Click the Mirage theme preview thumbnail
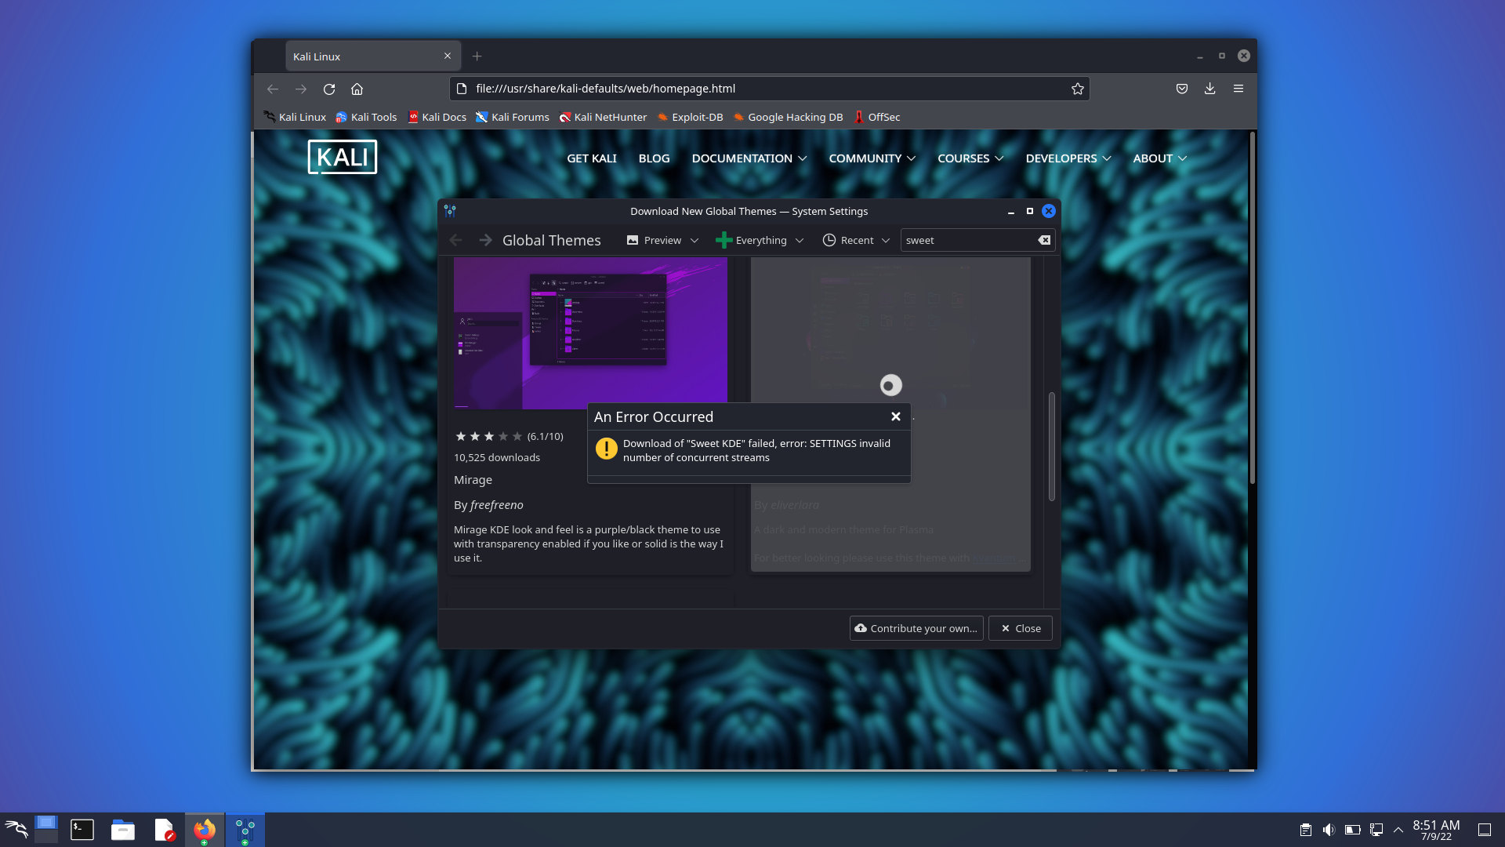The width and height of the screenshot is (1505, 847). (590, 333)
